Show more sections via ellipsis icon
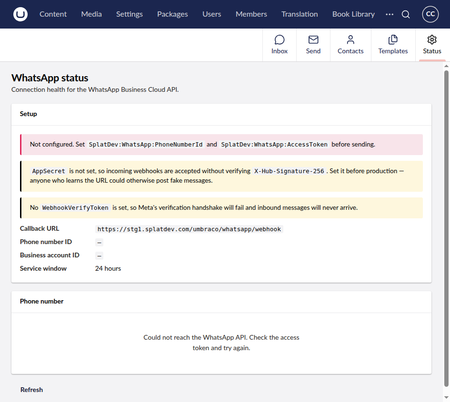The height and width of the screenshot is (402, 450). click(390, 14)
